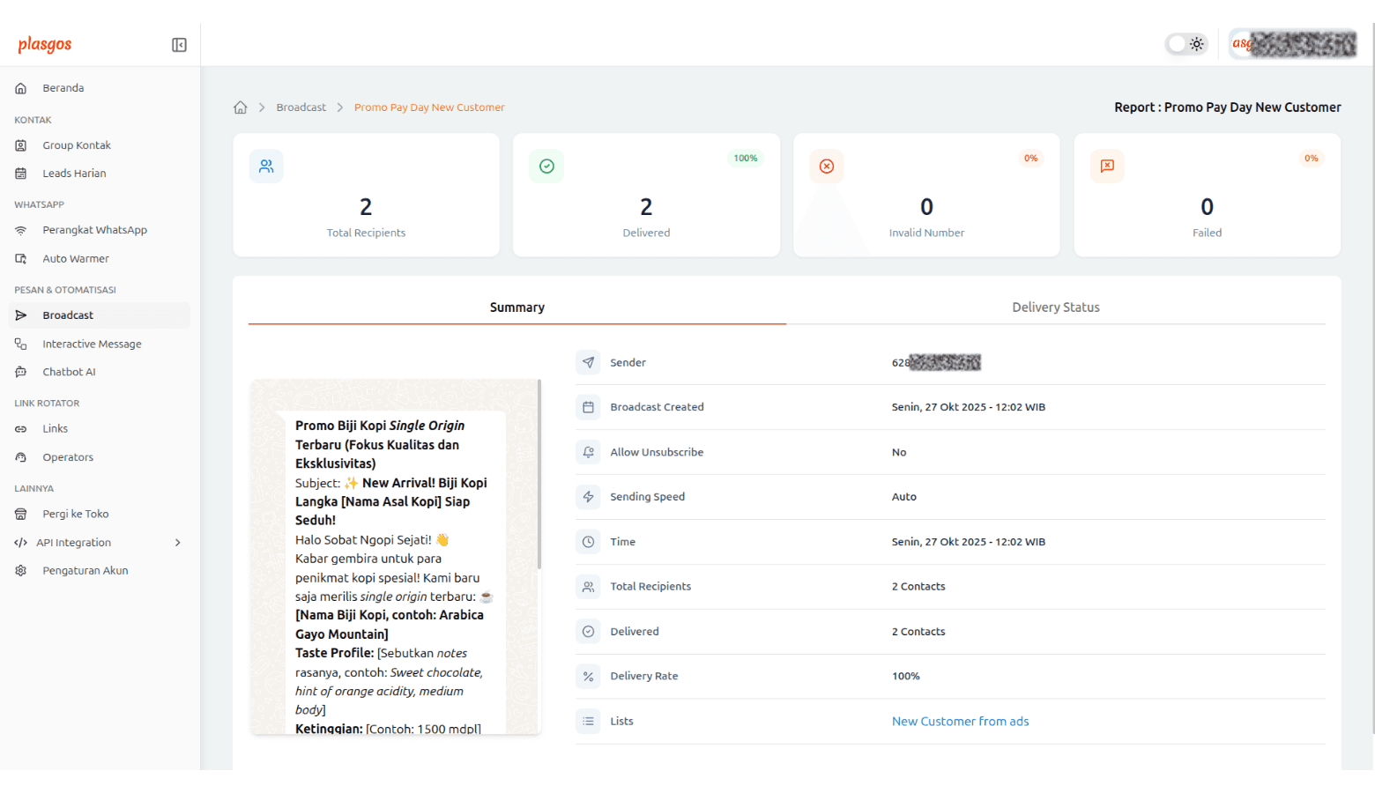
Task: Click the Interactive Message icon
Action: tap(21, 345)
